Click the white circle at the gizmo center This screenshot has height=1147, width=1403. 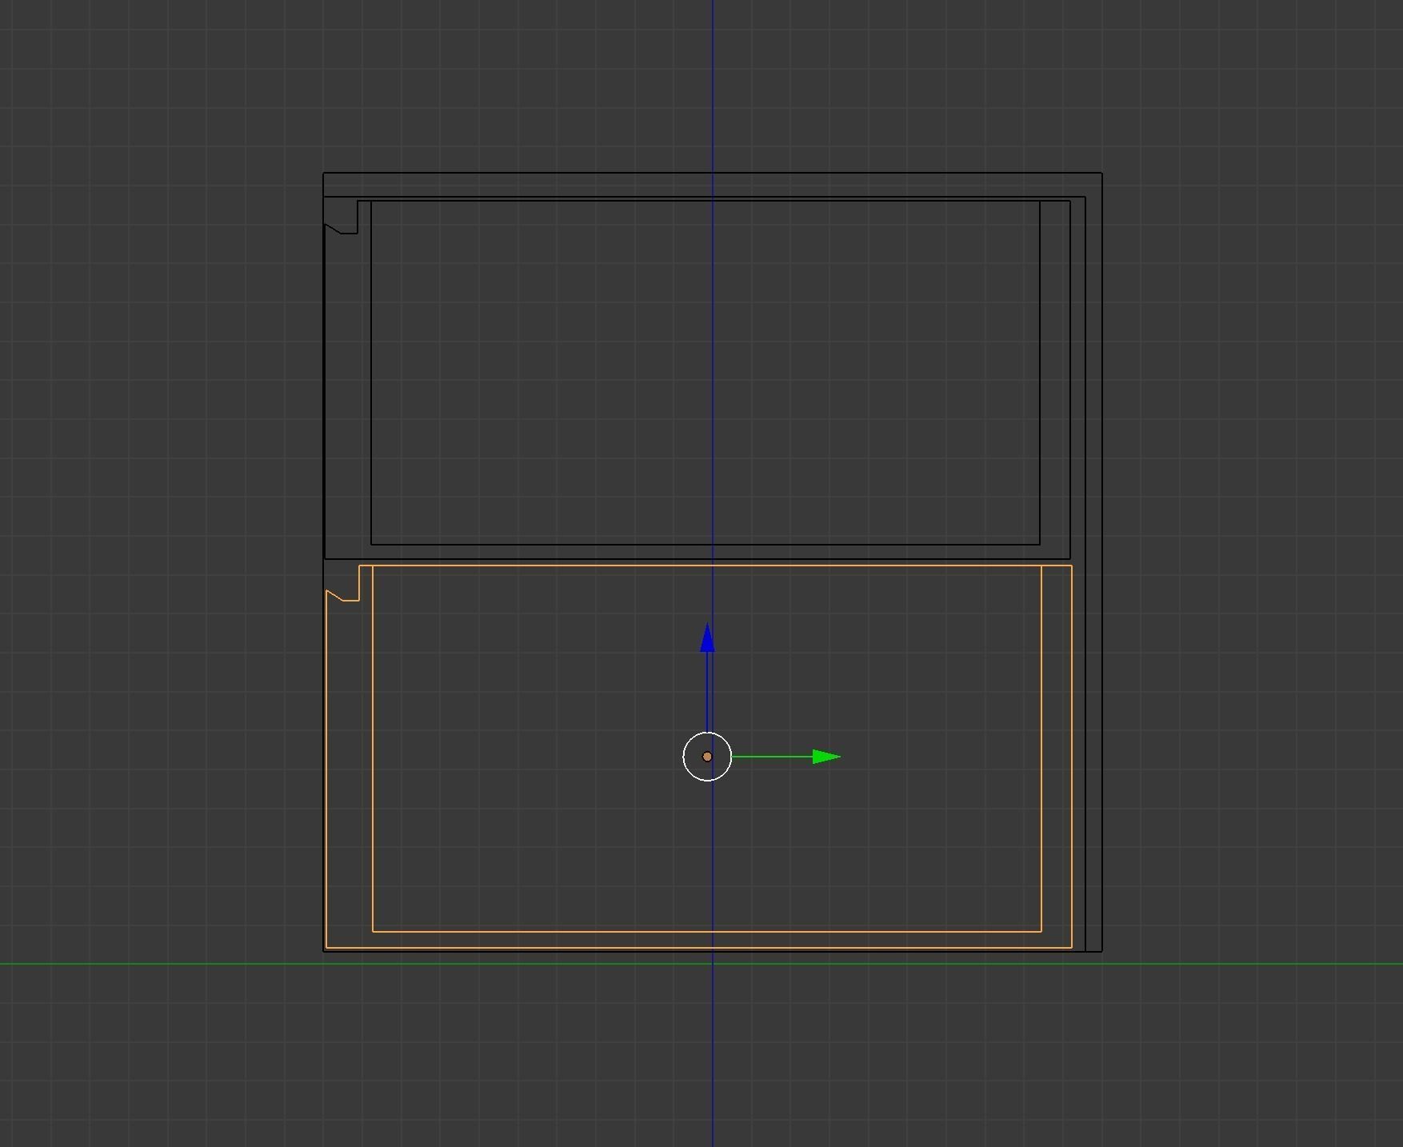(707, 757)
